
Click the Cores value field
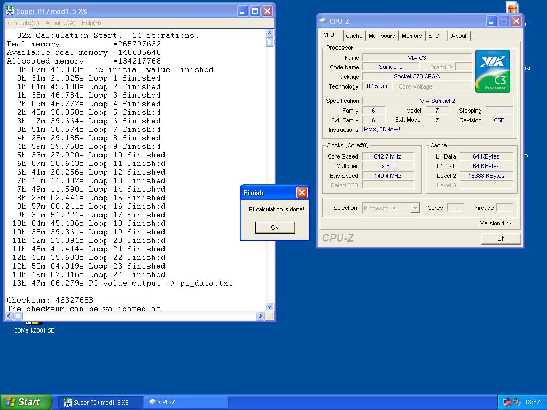point(455,208)
